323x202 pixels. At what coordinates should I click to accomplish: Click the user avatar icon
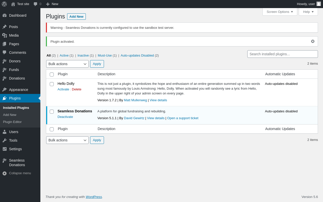(319, 4)
